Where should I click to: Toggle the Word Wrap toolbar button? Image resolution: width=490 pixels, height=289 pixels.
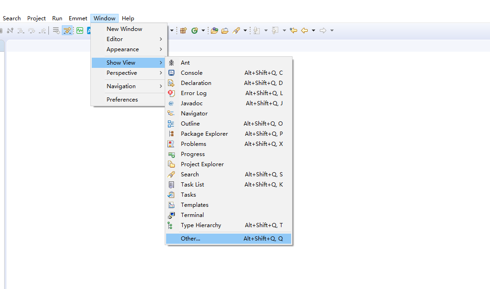click(56, 30)
